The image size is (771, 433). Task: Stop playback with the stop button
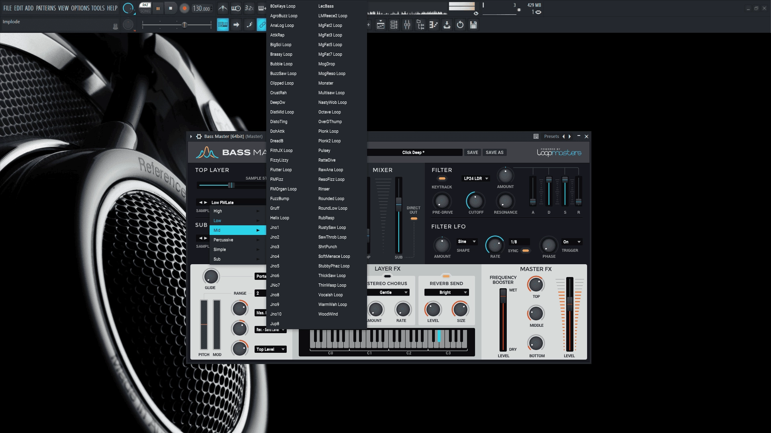click(x=171, y=8)
